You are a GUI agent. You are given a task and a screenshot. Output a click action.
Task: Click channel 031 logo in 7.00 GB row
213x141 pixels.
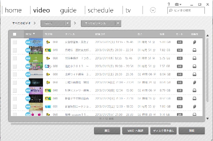[48, 107]
